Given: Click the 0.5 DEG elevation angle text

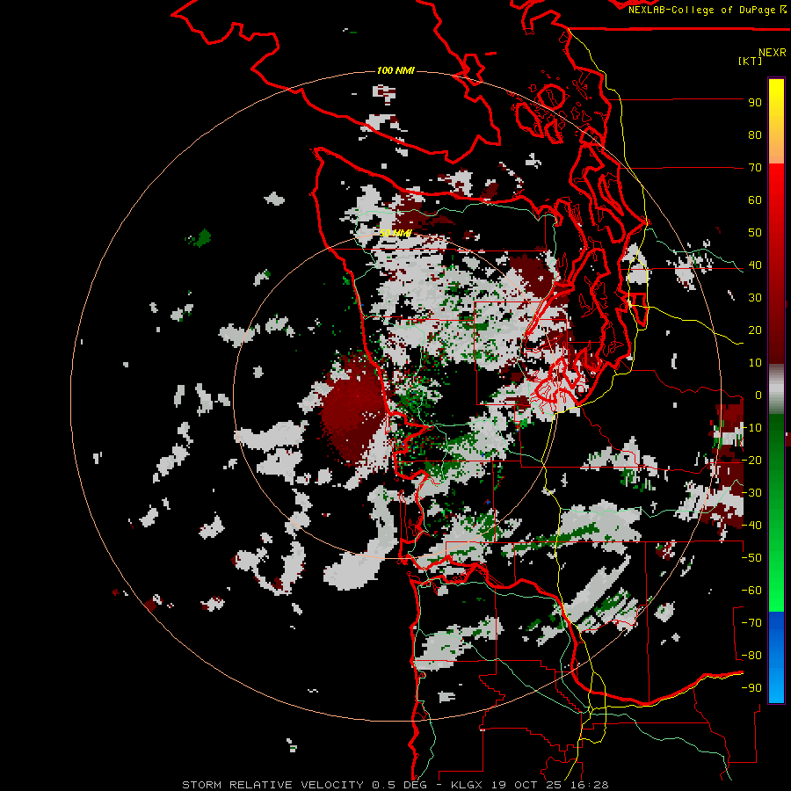Looking at the screenshot, I should (400, 785).
